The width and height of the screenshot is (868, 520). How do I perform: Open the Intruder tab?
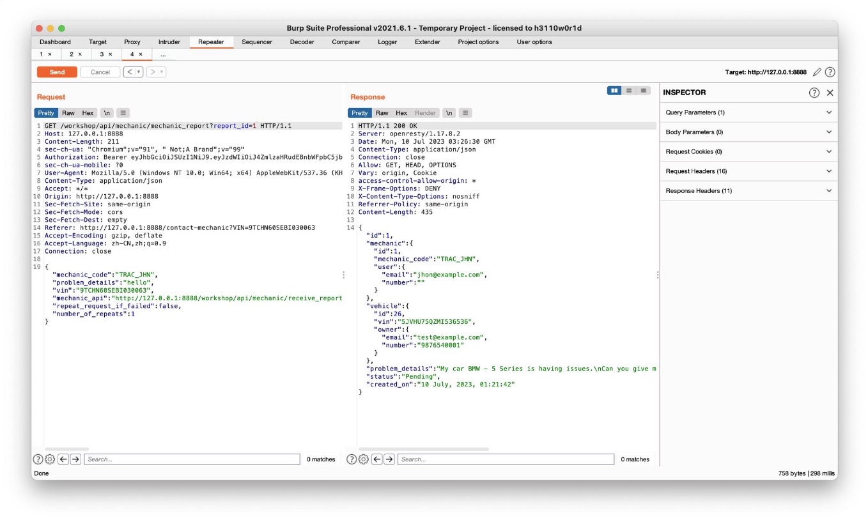click(x=169, y=42)
